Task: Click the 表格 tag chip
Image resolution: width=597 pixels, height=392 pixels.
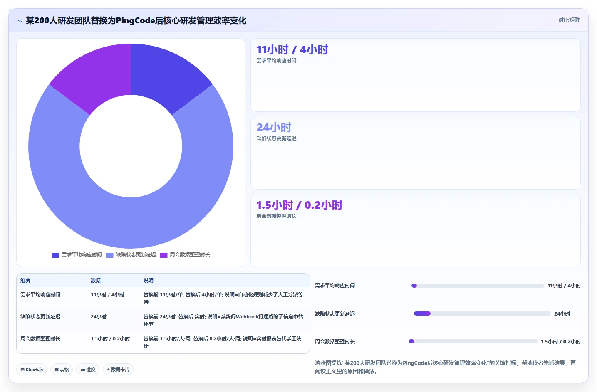Action: [x=62, y=370]
